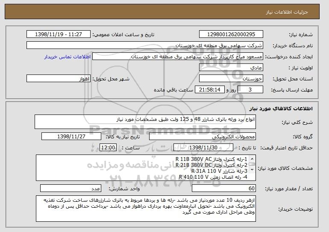Click the days remaining field showing 3

pyautogui.click(x=250, y=90)
